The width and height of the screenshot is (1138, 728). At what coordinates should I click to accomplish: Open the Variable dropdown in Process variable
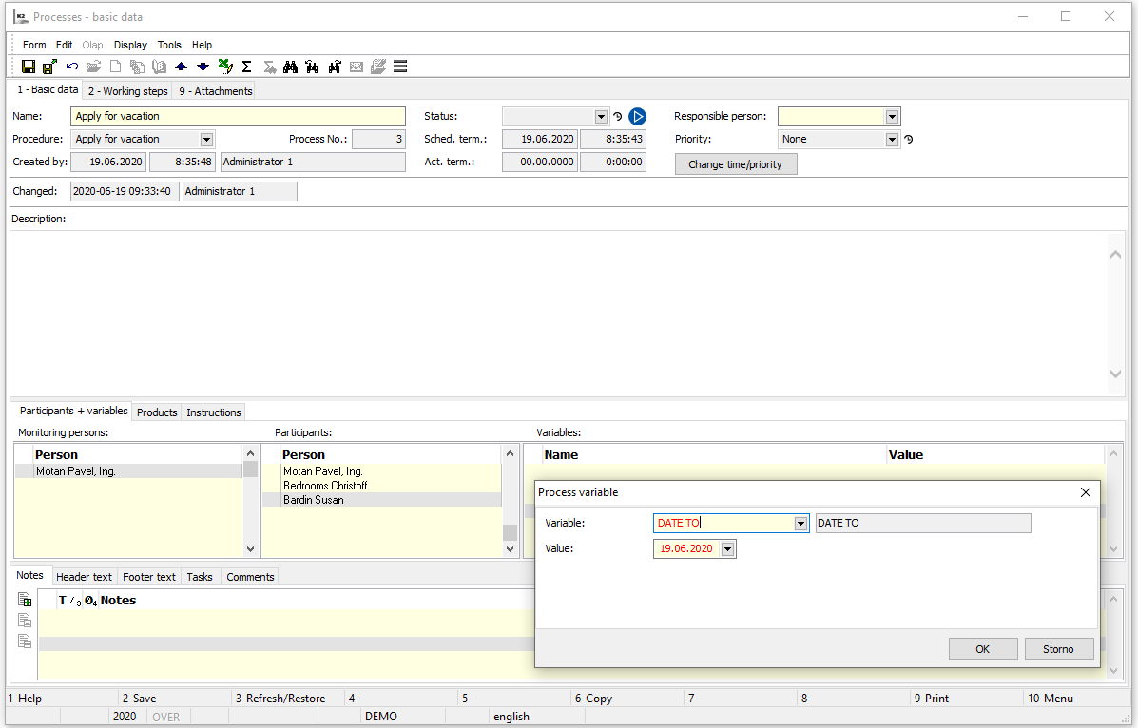tap(800, 524)
